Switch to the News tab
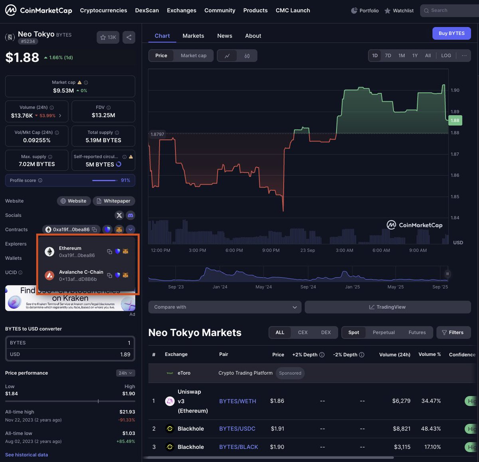Viewport: 479px width, 462px height. pyautogui.click(x=225, y=36)
